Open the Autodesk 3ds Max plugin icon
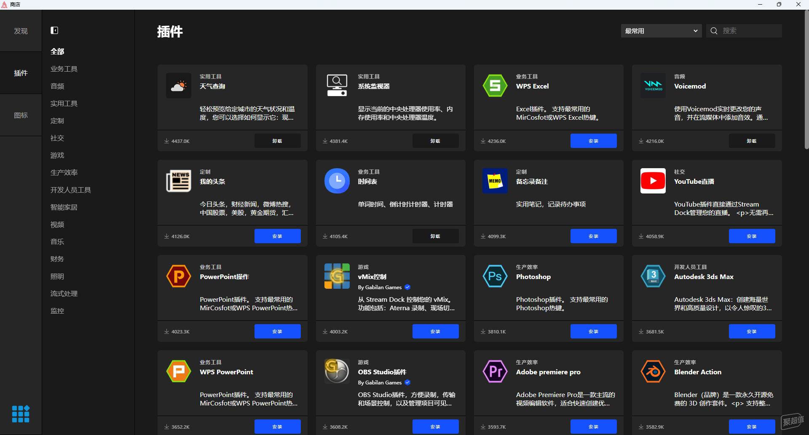Screen dimensions: 809x435 [x=653, y=276]
